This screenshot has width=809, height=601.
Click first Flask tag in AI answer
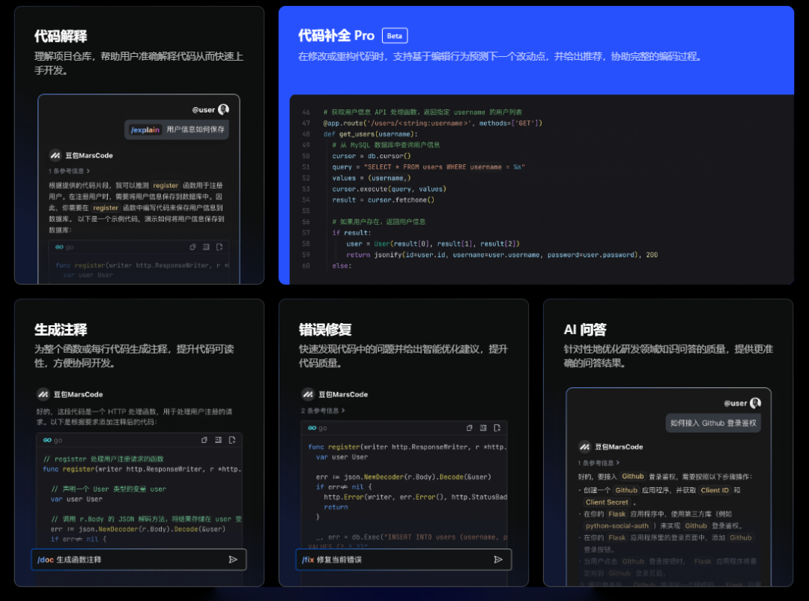coord(616,514)
